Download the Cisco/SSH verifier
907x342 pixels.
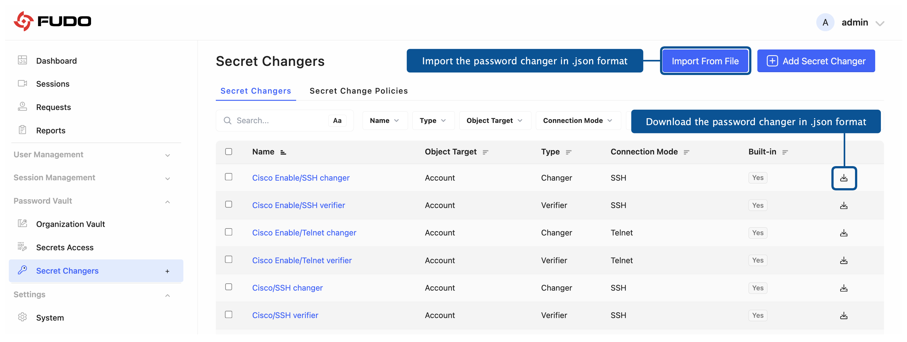pyautogui.click(x=844, y=316)
